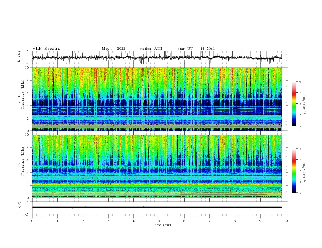Image resolution: width=322 pixels, height=248 pixels.
Task: Click time axis tick label "3"
Action: coord(108,221)
